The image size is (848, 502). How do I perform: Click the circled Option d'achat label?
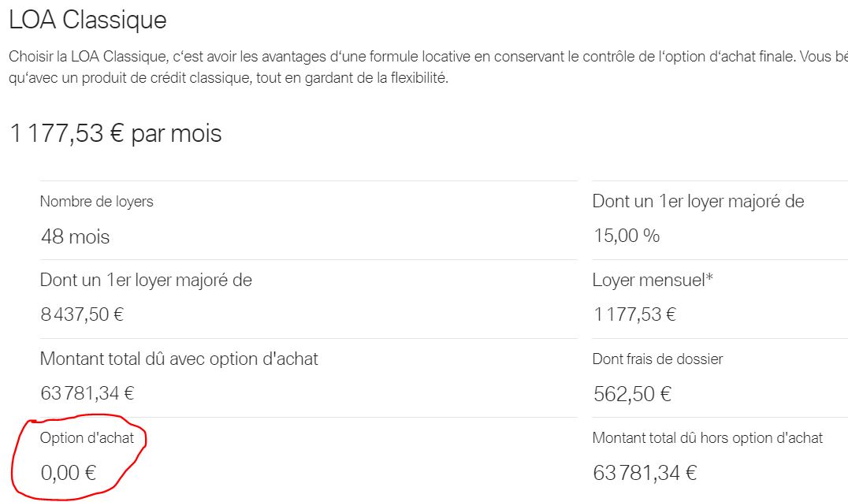(87, 437)
